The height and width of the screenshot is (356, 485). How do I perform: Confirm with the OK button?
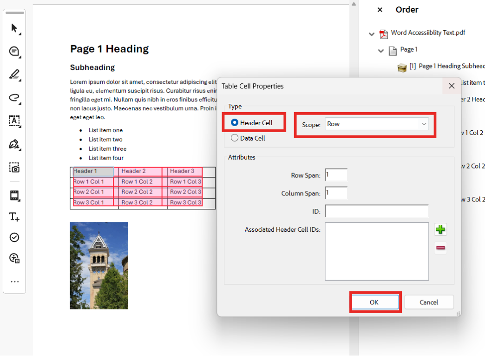(x=375, y=302)
